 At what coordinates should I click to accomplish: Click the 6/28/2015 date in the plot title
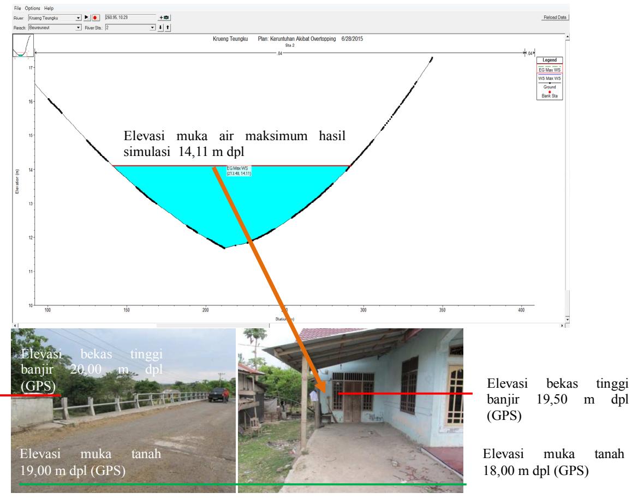pyautogui.click(x=352, y=39)
